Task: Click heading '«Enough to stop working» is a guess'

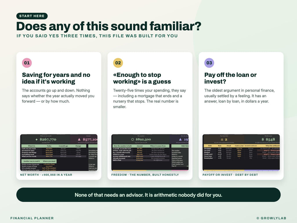Action: coord(142,78)
